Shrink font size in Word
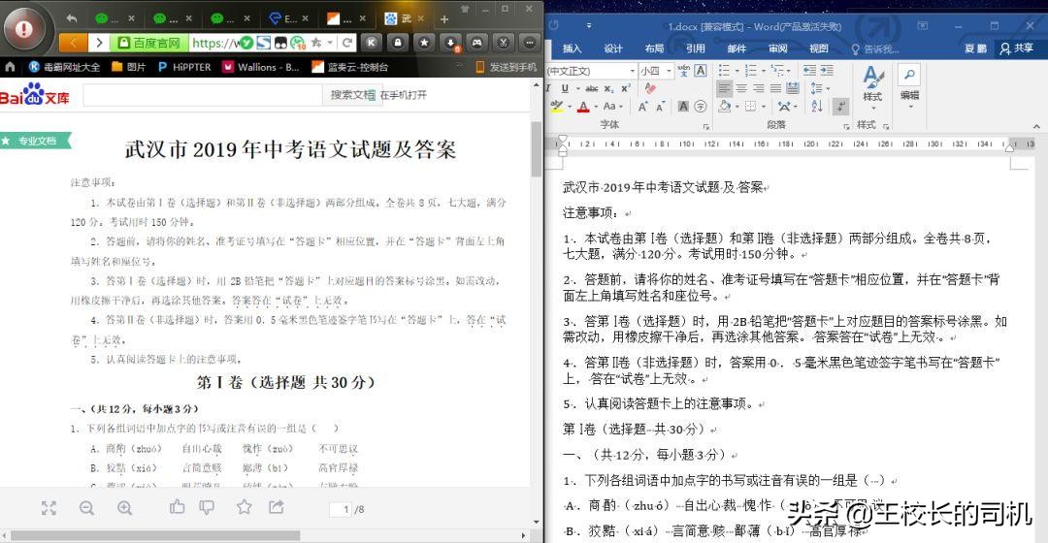This screenshot has width=1048, height=543. point(660,107)
